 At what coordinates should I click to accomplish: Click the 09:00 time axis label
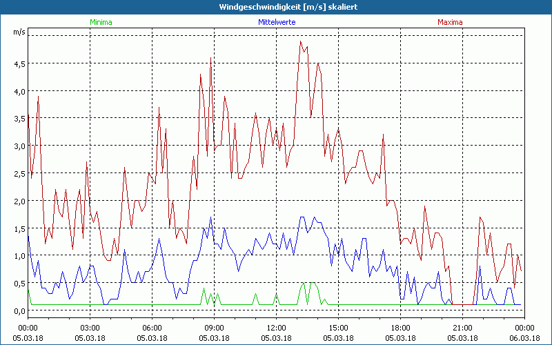(x=215, y=327)
